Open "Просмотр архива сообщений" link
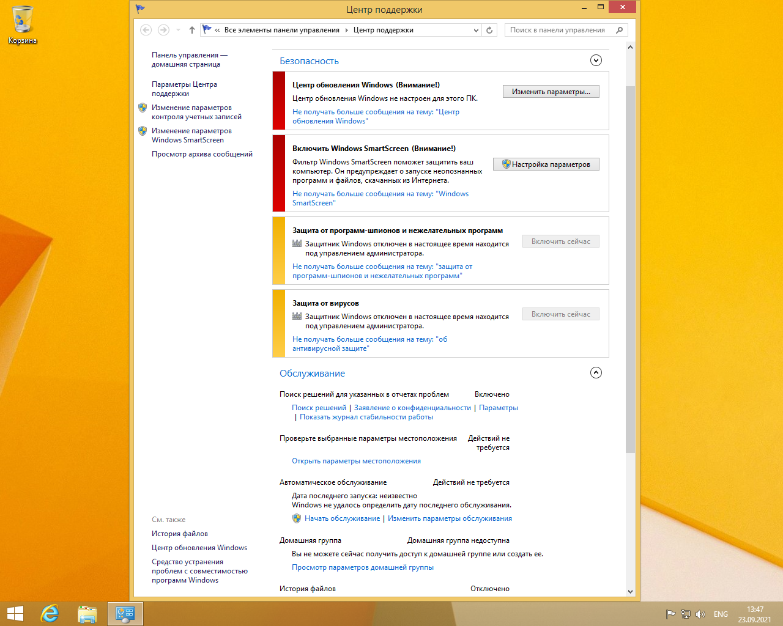The width and height of the screenshot is (783, 626). coord(202,154)
